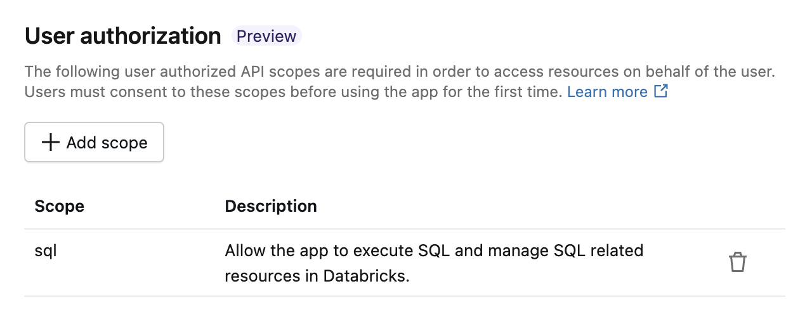Click the Preview badge

266,36
